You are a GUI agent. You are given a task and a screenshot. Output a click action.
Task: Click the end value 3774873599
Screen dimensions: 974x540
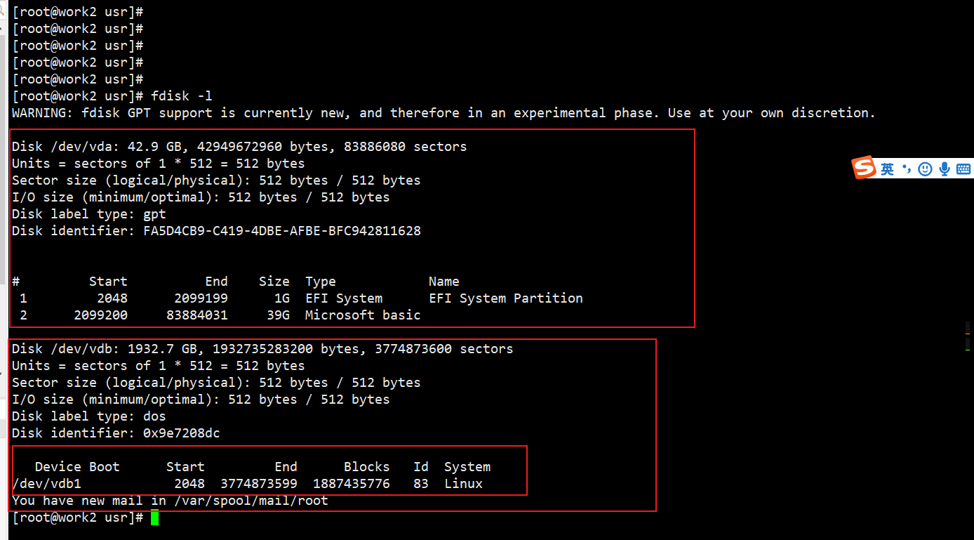[259, 484]
